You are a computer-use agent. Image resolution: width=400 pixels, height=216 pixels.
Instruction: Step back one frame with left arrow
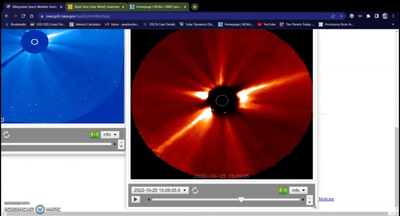[x=149, y=199]
